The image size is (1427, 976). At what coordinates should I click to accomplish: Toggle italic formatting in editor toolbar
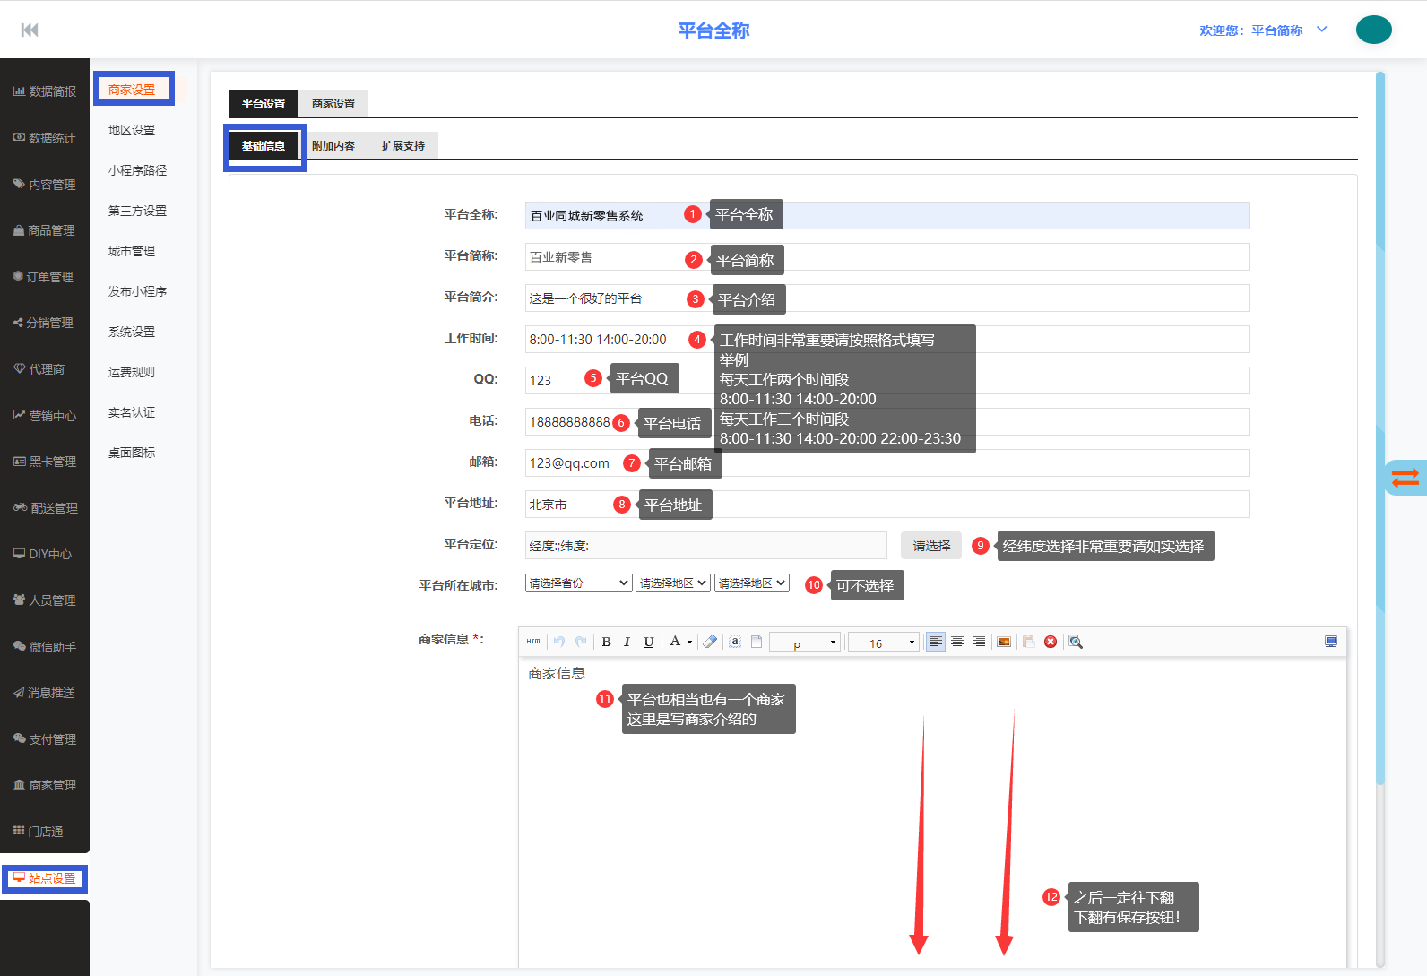627,642
